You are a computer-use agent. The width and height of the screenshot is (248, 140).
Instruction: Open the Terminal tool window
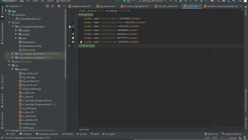tap(25, 134)
